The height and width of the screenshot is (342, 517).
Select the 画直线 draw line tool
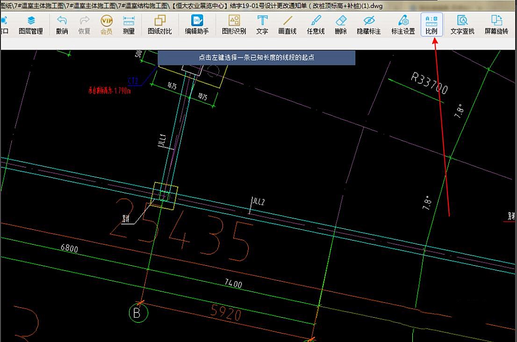click(287, 25)
